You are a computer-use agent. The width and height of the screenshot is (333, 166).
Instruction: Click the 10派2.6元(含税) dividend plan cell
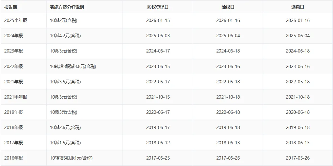[65, 127]
